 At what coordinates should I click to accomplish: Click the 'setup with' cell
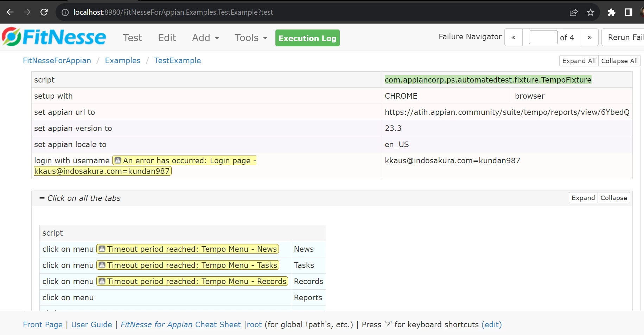[x=207, y=96]
